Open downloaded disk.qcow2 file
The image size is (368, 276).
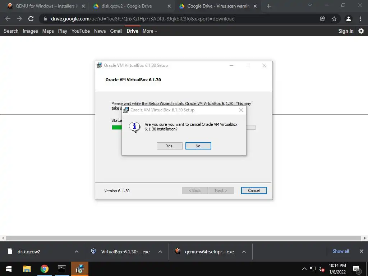click(29, 252)
